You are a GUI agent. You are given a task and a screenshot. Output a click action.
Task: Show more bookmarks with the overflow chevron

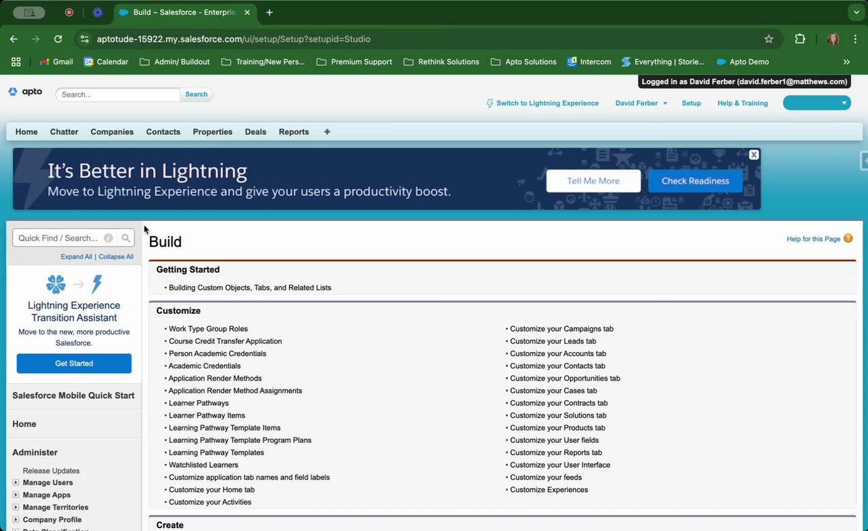pyautogui.click(x=846, y=62)
